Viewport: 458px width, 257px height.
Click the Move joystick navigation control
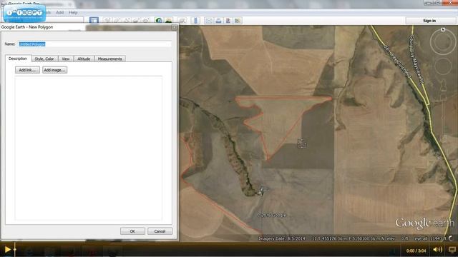443,66
